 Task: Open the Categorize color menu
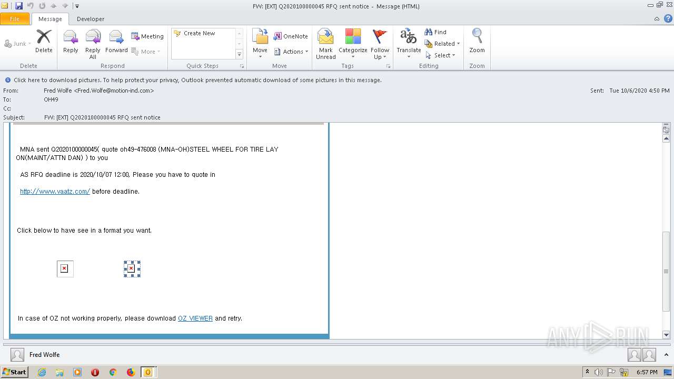353,44
